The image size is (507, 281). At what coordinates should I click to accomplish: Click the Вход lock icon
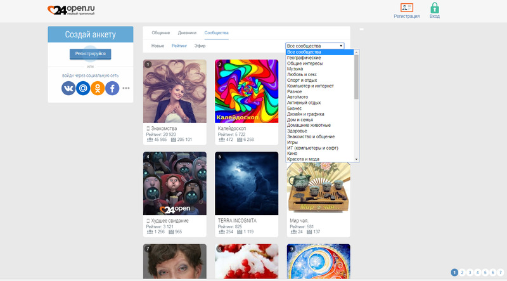coord(435,8)
